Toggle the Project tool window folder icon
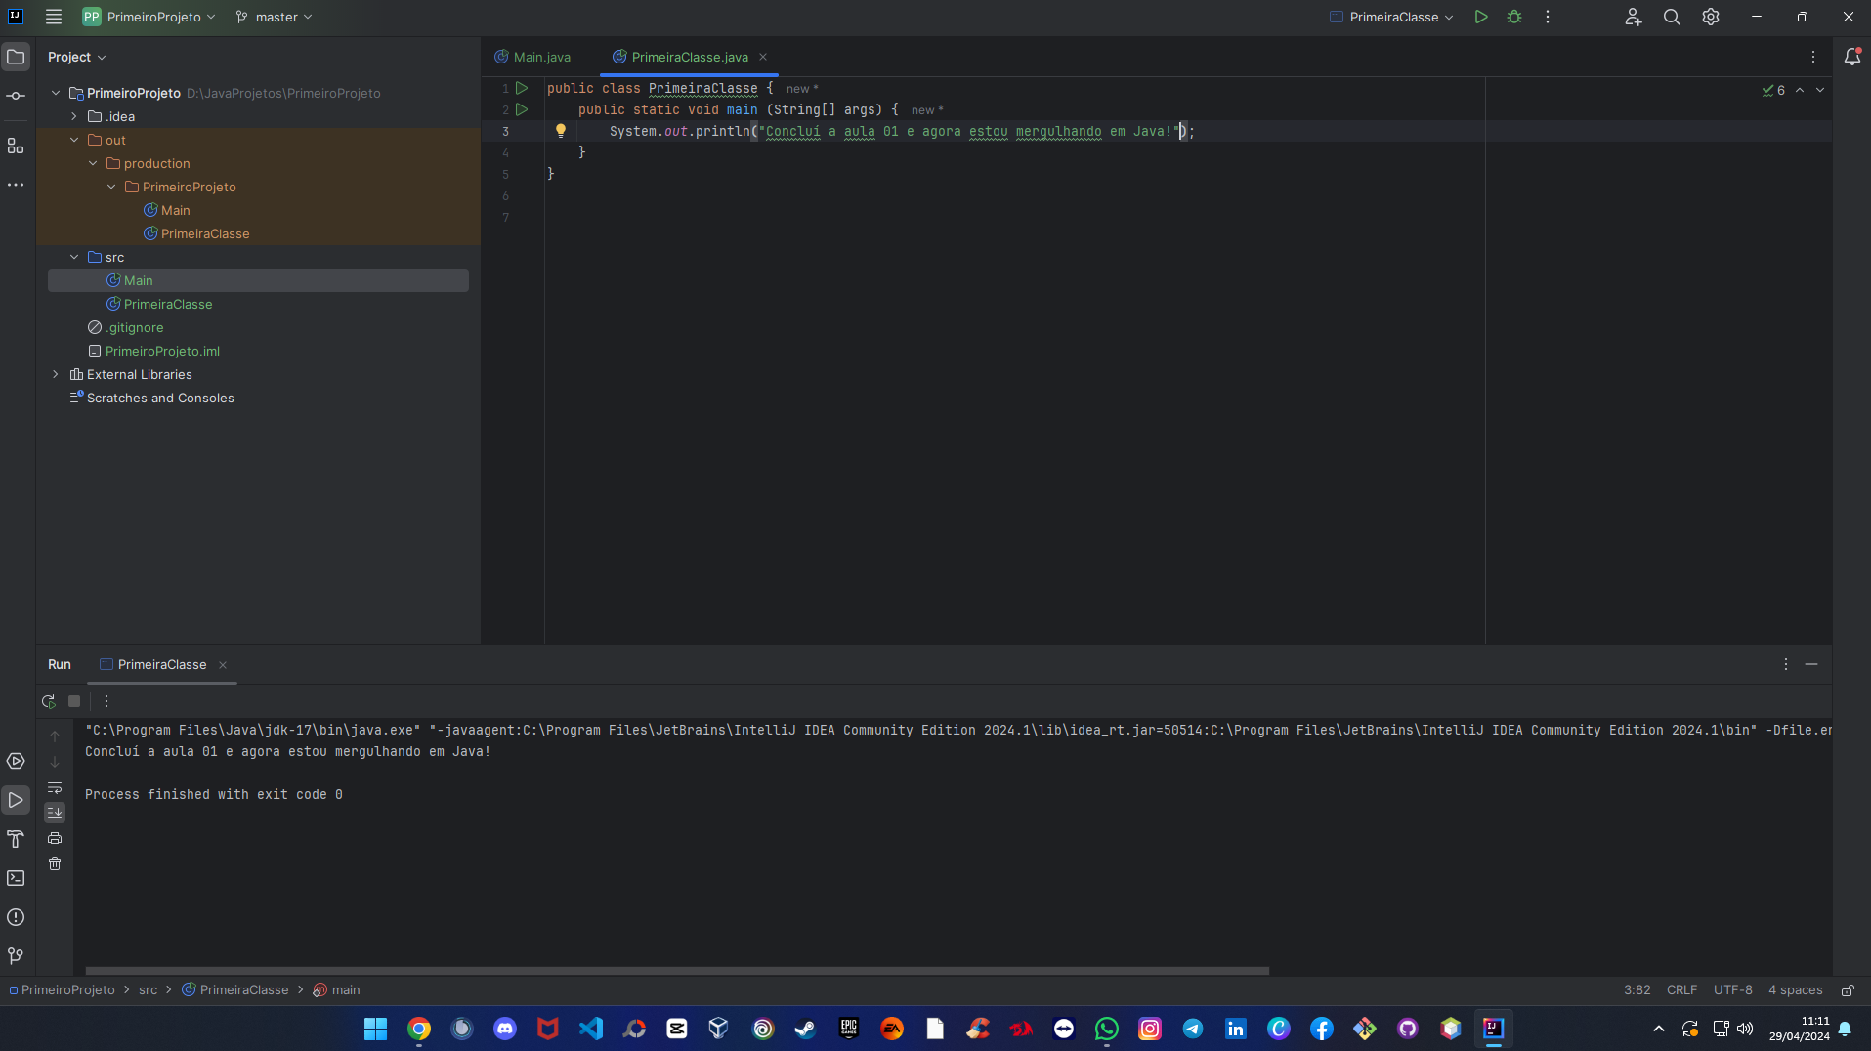Viewport: 1871px width, 1051px height. [x=16, y=57]
